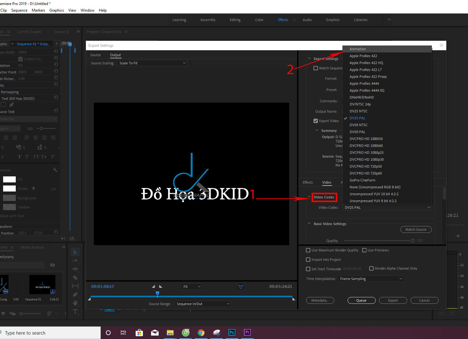This screenshot has width=468, height=339.
Task: Select the Selection tool arrow
Action: [75, 252]
